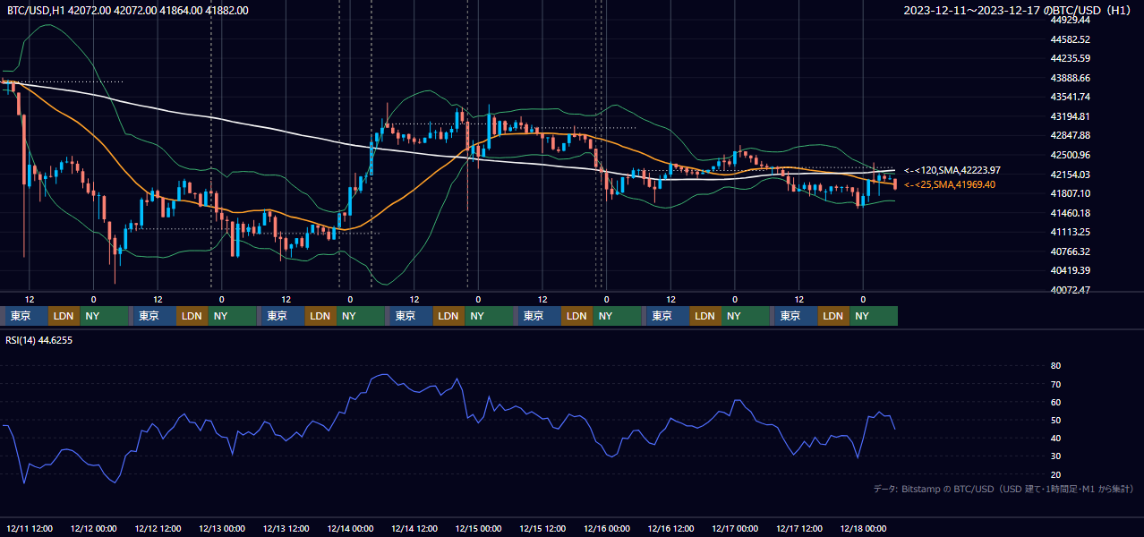Click the RSI(14) 44.6255 indicator label
Screen dimensions: 1144x537
tap(39, 340)
